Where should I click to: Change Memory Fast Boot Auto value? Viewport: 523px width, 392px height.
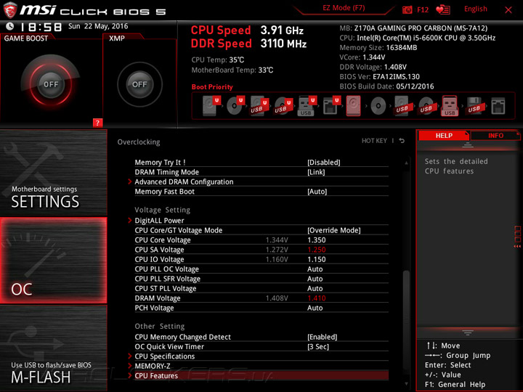pos(317,192)
